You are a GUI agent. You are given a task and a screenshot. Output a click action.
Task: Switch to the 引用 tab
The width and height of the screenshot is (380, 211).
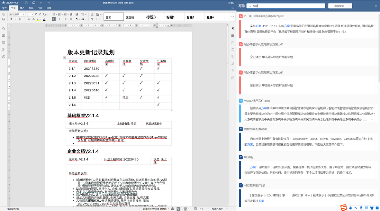point(40,8)
